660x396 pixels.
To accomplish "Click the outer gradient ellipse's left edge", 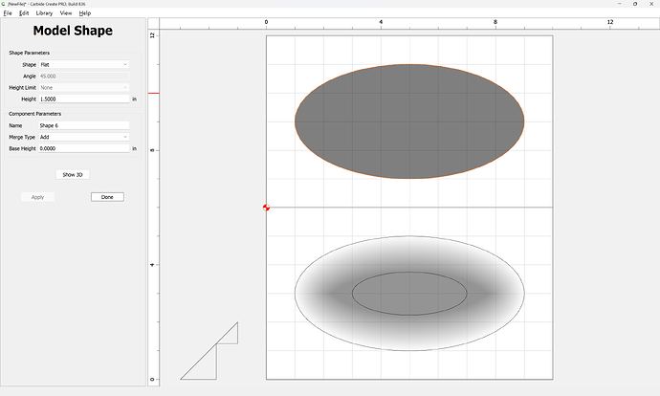I will pyautogui.click(x=296, y=293).
